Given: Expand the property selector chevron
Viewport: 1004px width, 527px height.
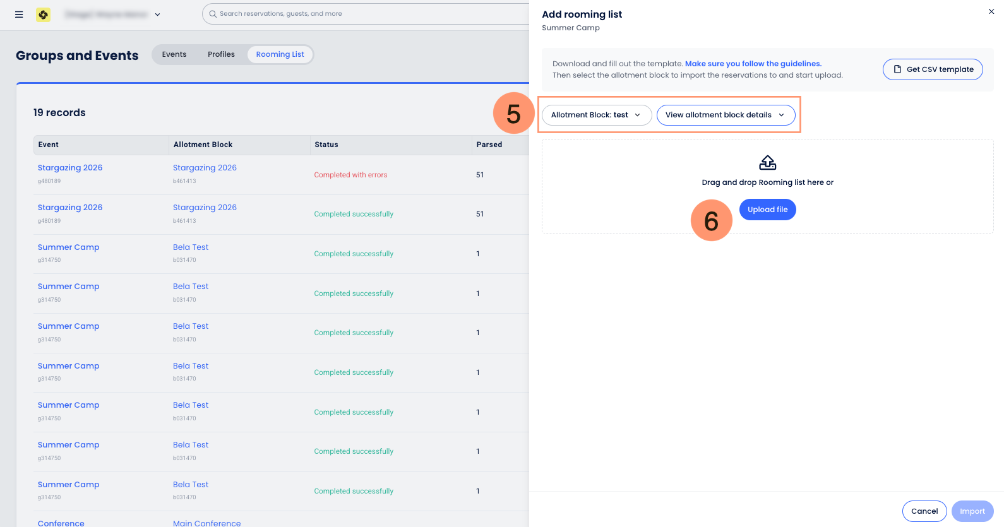Looking at the screenshot, I should coord(157,15).
